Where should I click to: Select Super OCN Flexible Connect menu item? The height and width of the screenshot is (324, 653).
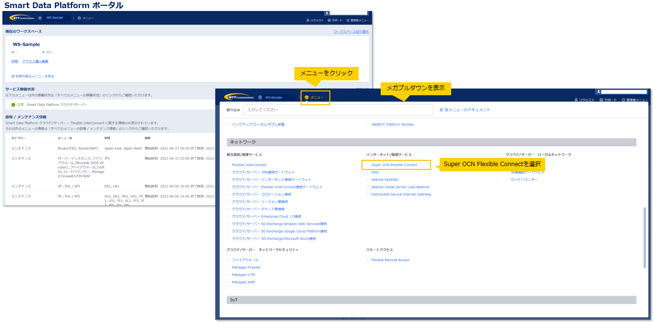(394, 165)
